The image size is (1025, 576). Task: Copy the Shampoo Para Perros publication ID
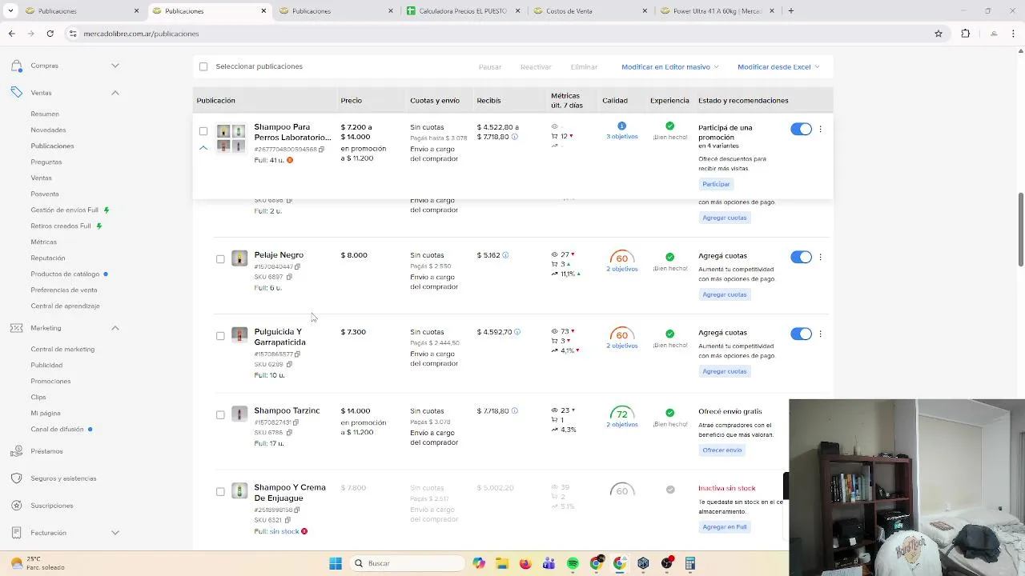pos(322,150)
